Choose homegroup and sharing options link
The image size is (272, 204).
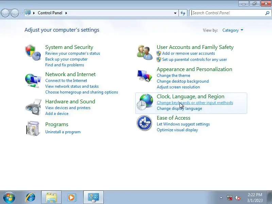(82, 92)
